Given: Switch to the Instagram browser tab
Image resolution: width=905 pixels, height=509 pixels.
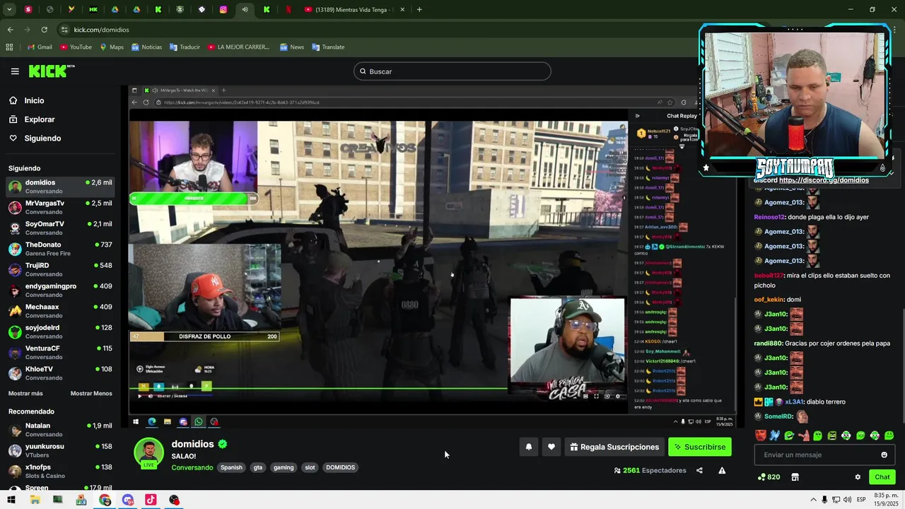Looking at the screenshot, I should coord(223,10).
